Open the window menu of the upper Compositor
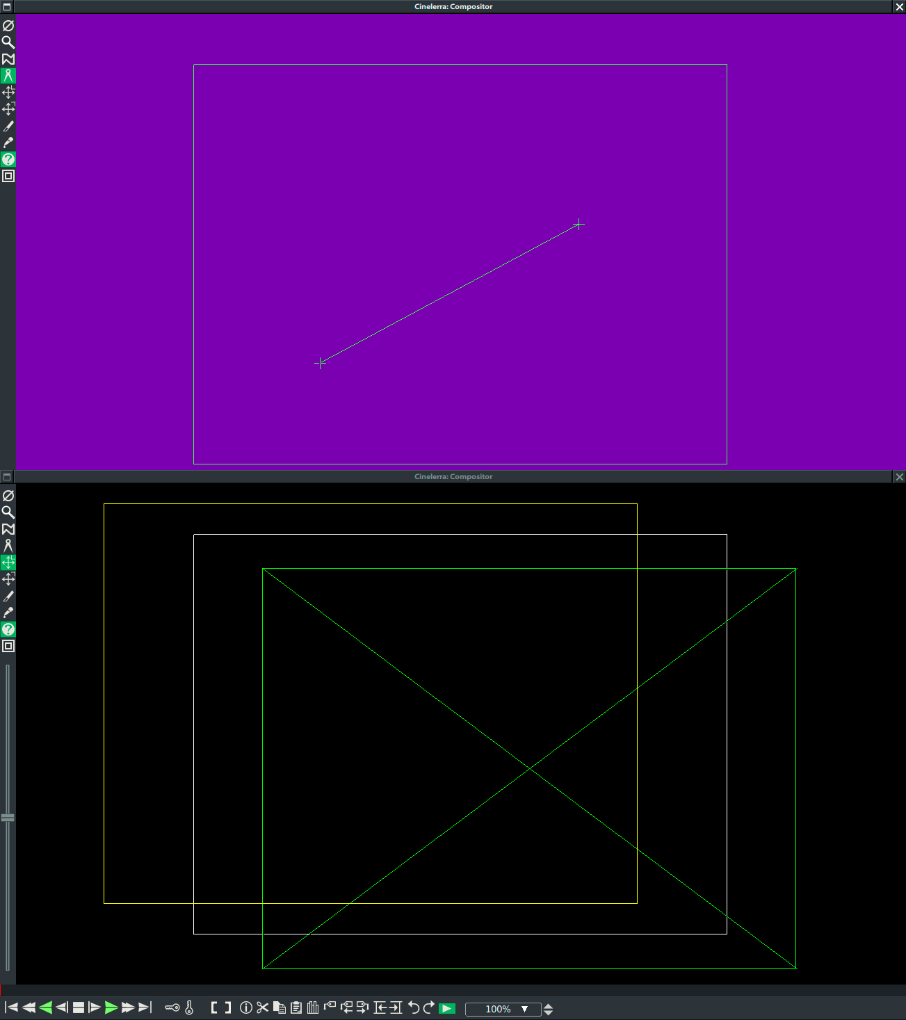The image size is (906, 1020). [x=7, y=7]
